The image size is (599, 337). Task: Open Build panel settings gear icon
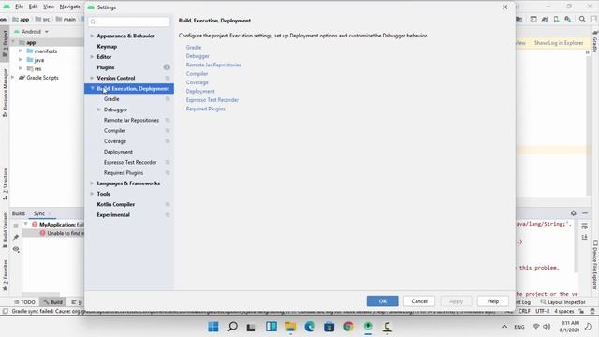coord(574,213)
